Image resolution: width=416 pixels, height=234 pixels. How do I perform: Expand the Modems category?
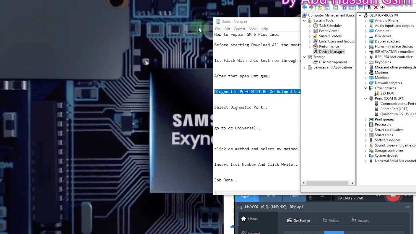(x=366, y=72)
